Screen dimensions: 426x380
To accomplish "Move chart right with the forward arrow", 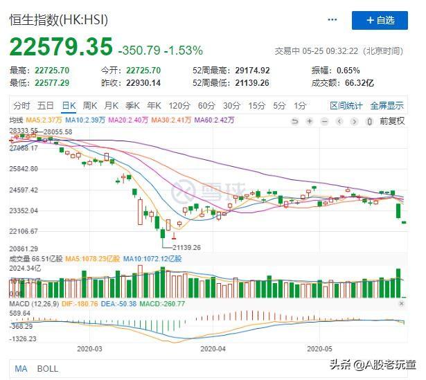I will click(354, 121).
